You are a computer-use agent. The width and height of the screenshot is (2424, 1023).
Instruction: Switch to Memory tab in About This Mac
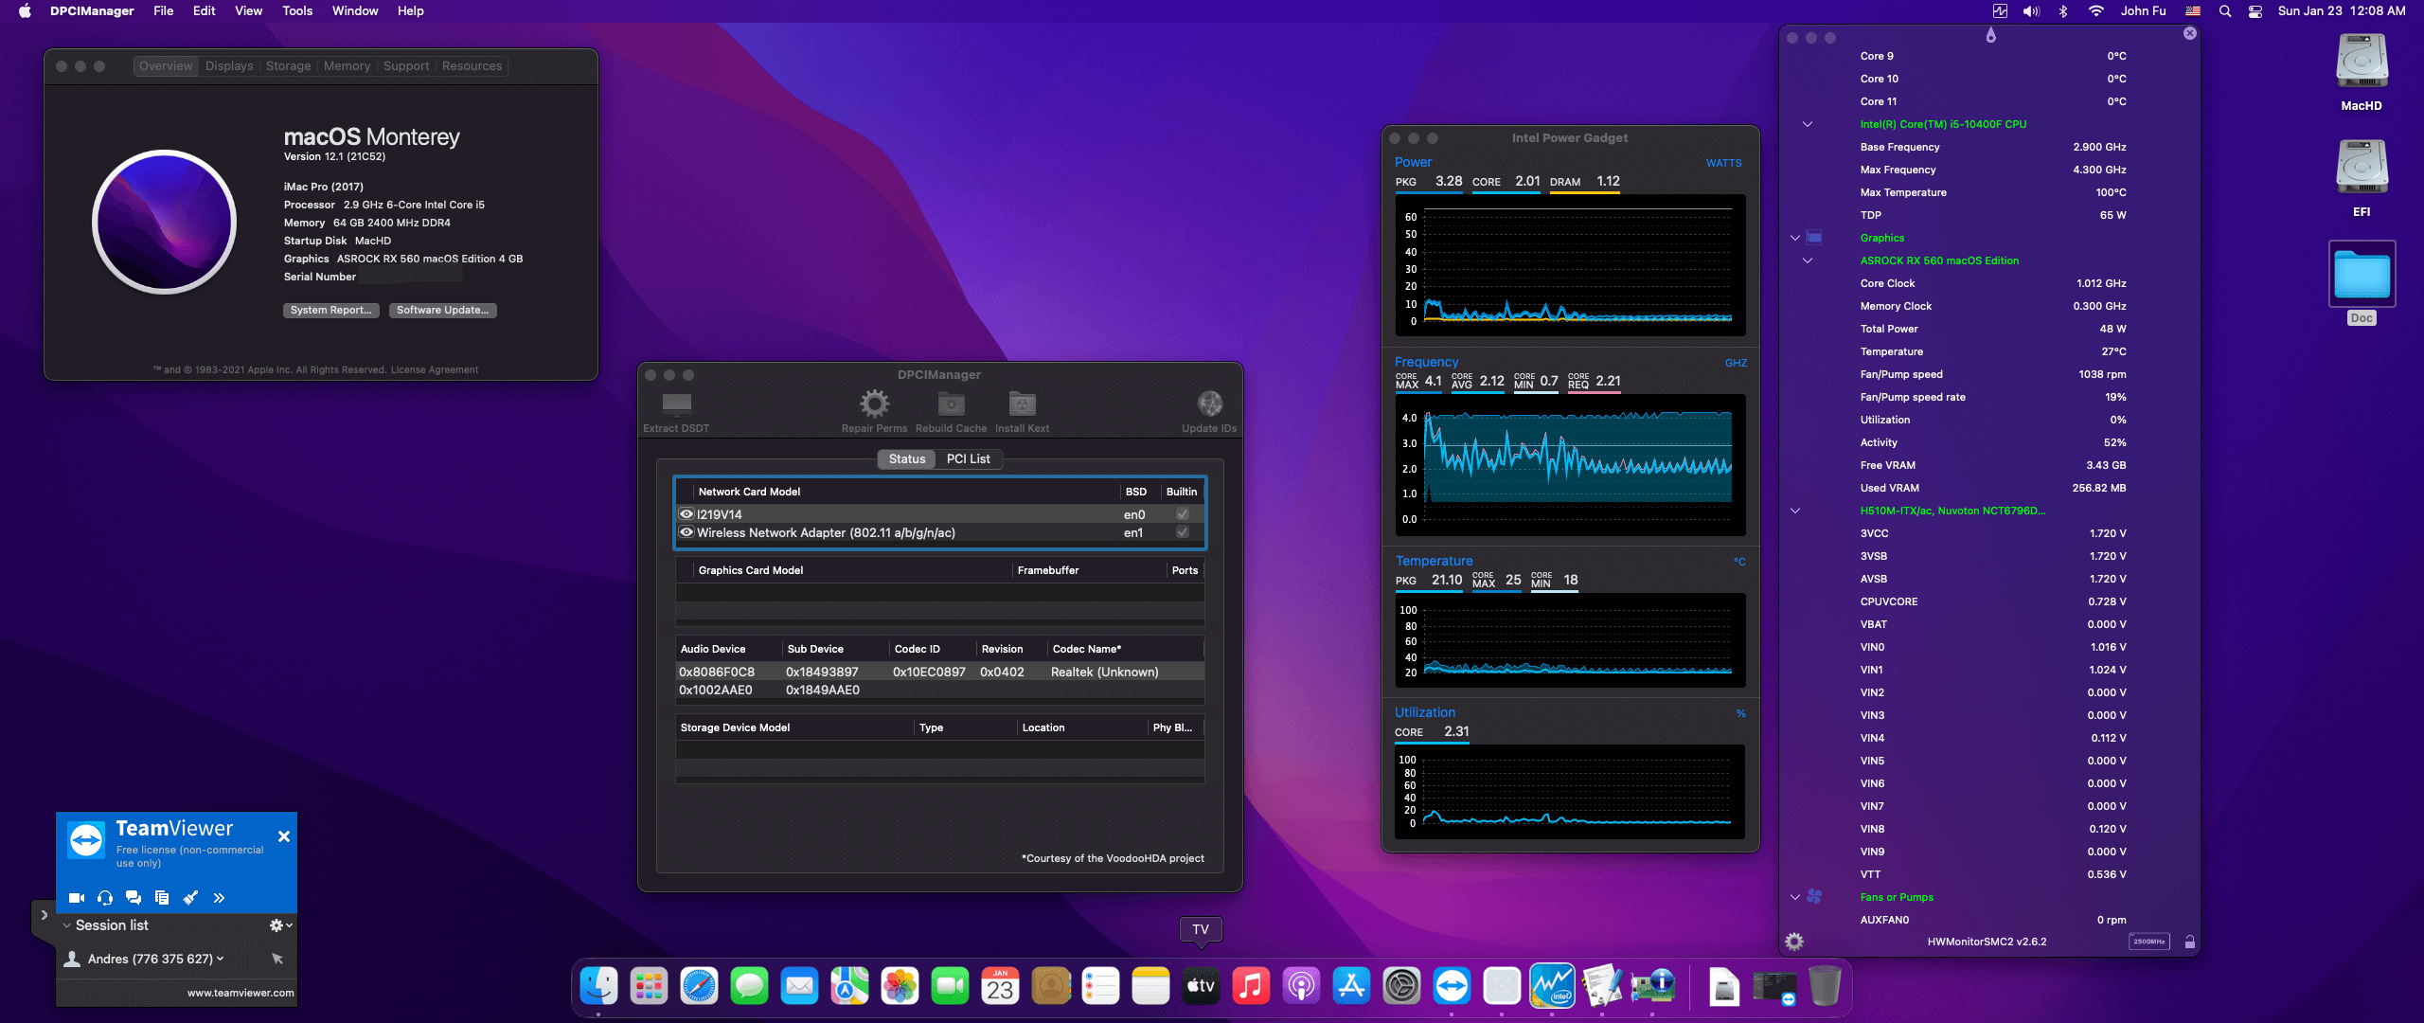[347, 66]
